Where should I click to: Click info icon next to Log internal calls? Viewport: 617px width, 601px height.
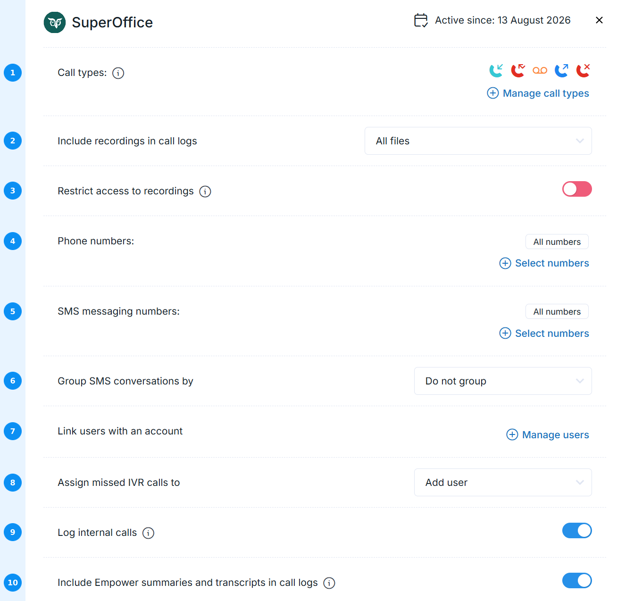[148, 533]
